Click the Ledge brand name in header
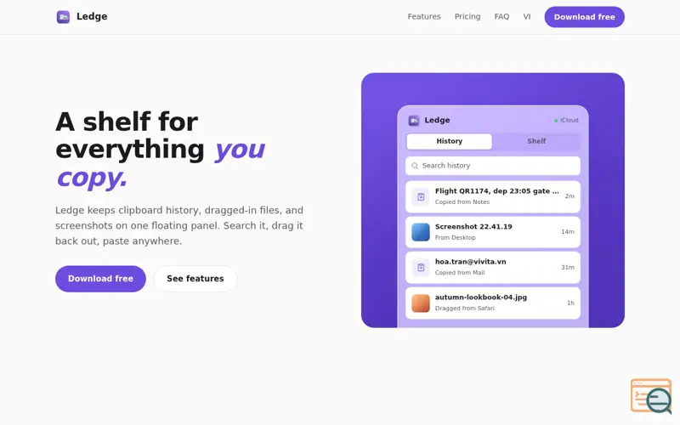Screen dimensions: 680x425 (x=92, y=16)
